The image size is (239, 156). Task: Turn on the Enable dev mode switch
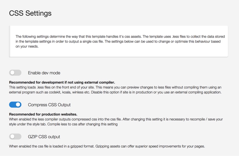click(15, 73)
